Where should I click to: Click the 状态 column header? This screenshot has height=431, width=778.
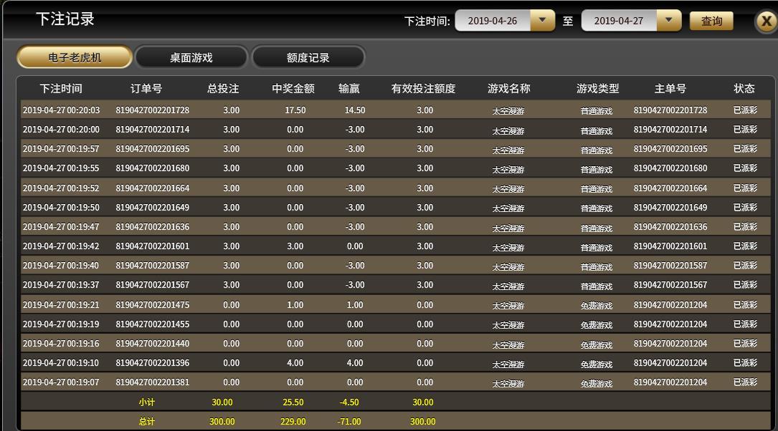coord(744,89)
